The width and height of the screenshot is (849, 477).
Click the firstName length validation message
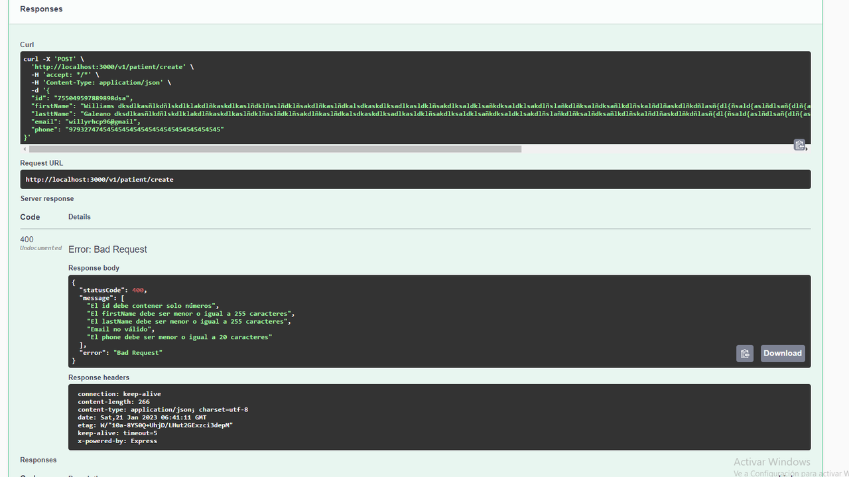(190, 314)
